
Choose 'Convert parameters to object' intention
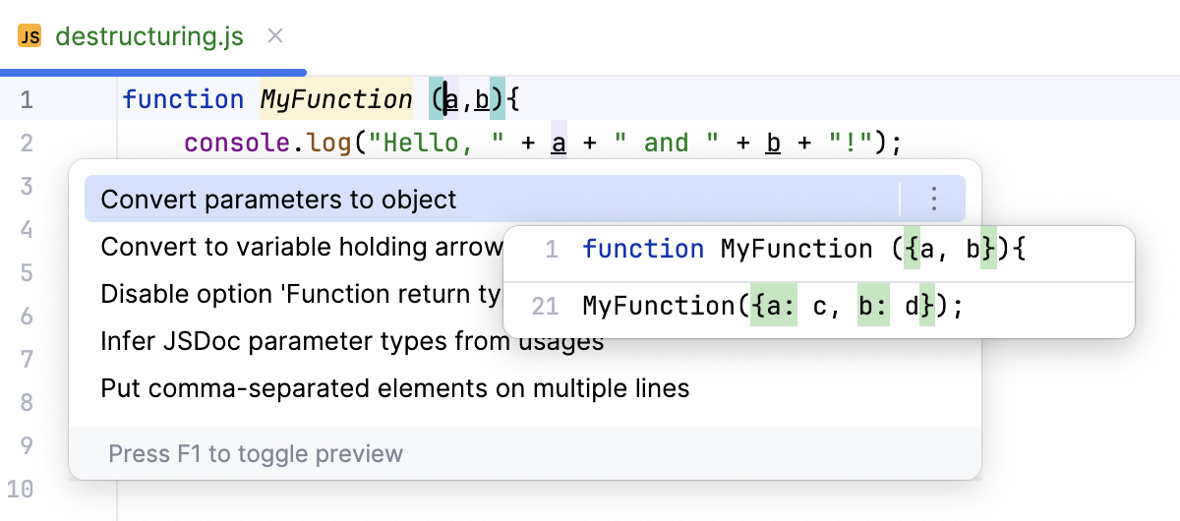click(279, 200)
